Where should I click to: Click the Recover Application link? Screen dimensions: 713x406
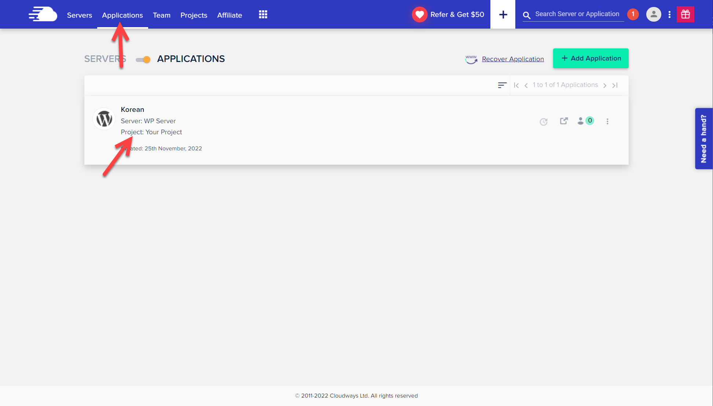[512, 59]
